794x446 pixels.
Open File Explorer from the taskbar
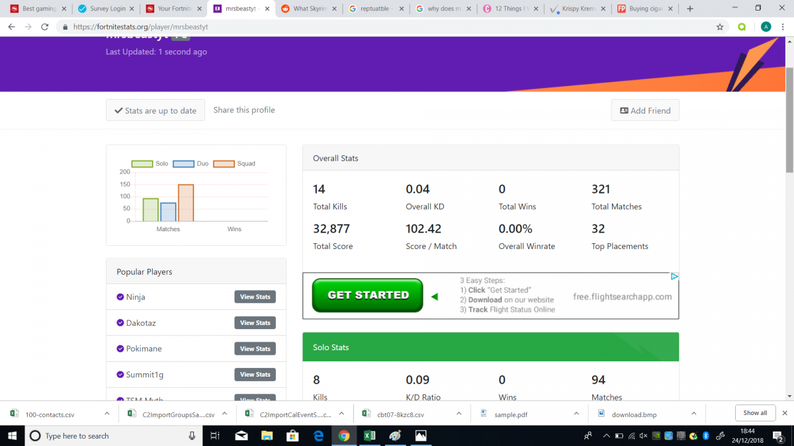(267, 435)
